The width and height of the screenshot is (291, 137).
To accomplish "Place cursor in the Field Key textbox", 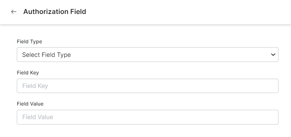I will click(x=148, y=86).
